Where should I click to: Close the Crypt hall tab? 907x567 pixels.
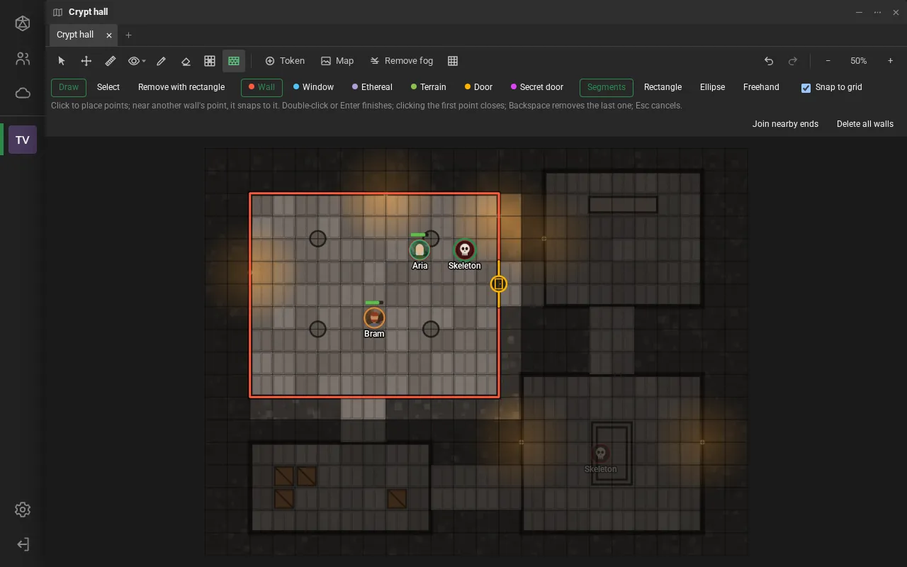109,35
